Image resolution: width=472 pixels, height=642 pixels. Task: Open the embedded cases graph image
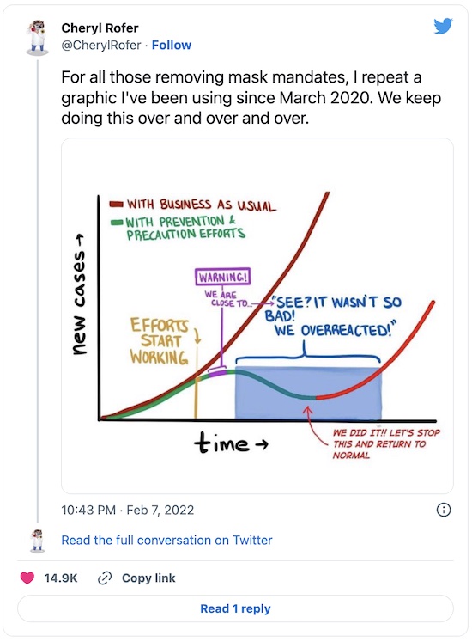pyautogui.click(x=257, y=315)
